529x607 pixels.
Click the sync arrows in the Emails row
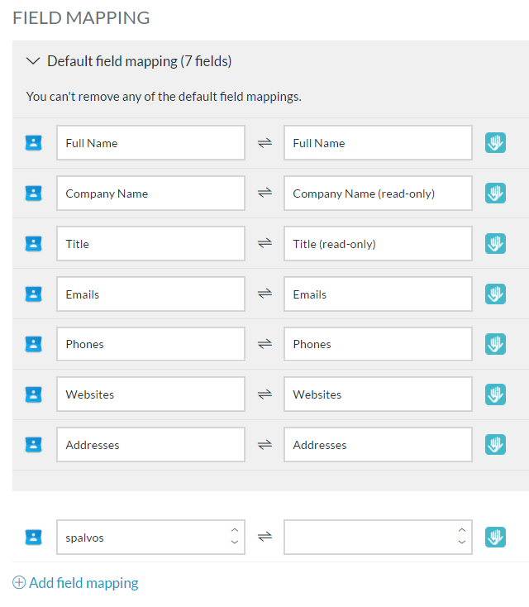click(264, 294)
